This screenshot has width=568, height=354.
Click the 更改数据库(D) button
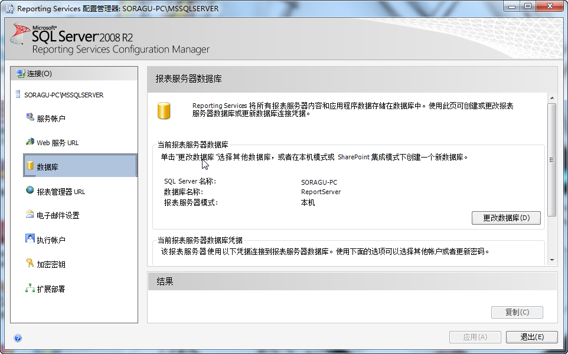click(506, 218)
